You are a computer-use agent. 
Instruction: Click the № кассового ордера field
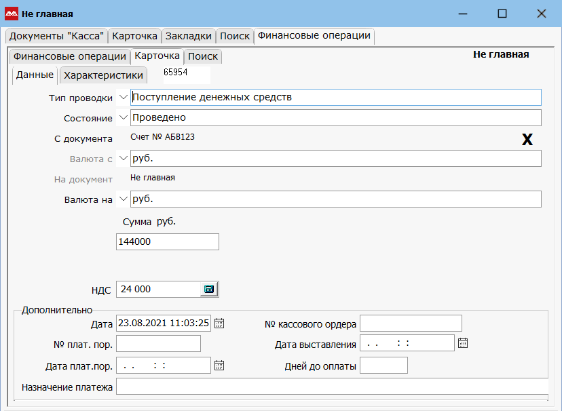[x=411, y=324]
